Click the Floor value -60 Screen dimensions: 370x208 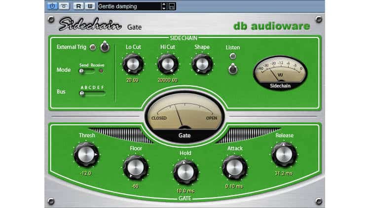(135, 186)
